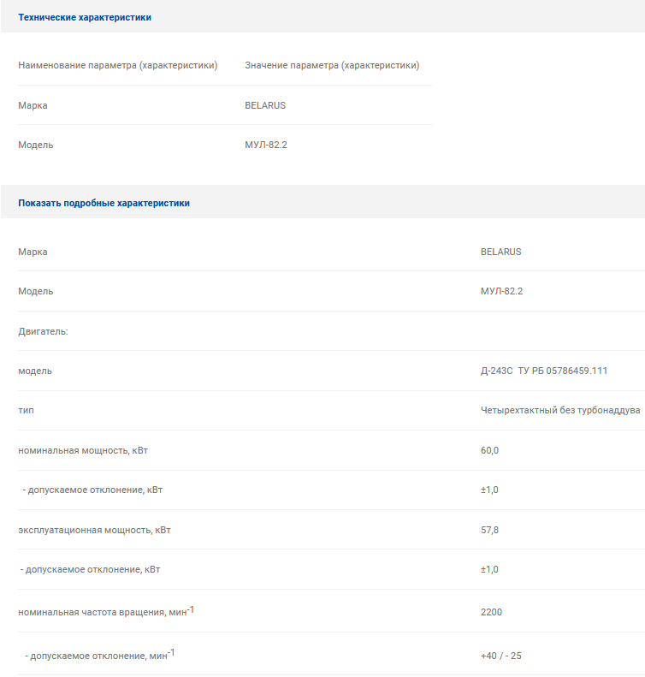Click the Двигатель: row heading
Image resolution: width=645 pixels, height=677 pixels.
coord(43,331)
